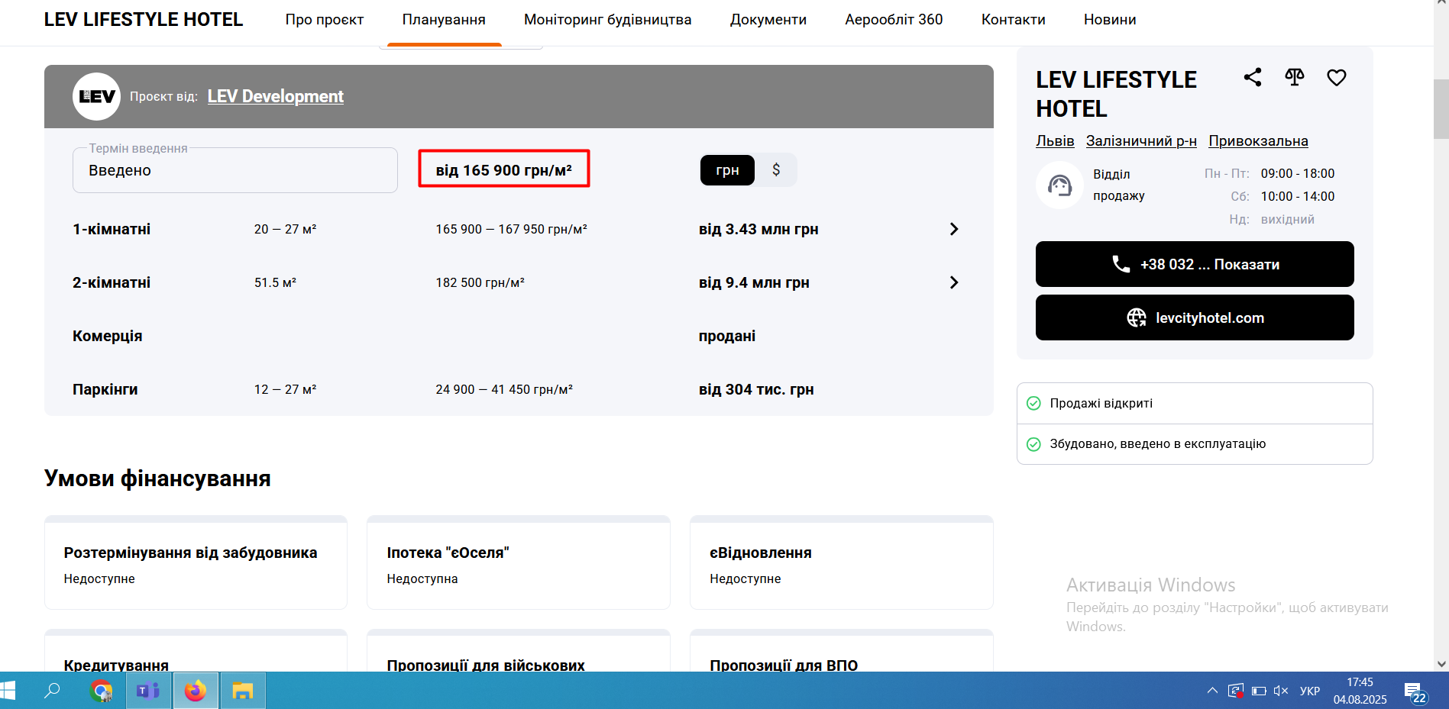Click the Термін введення field
Screen dimensions: 1449x709
(x=235, y=170)
